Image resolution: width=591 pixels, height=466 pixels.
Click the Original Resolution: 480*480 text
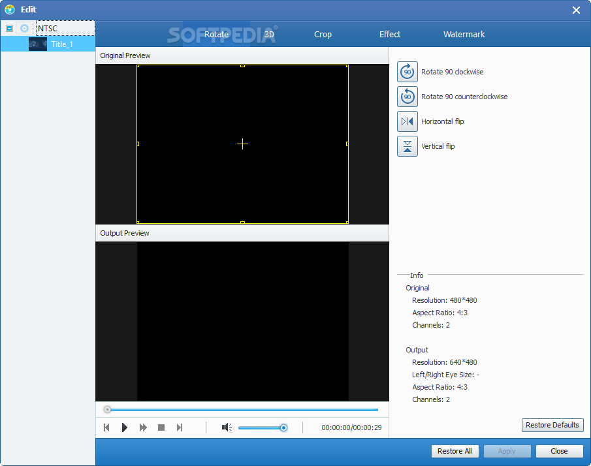[x=444, y=300]
